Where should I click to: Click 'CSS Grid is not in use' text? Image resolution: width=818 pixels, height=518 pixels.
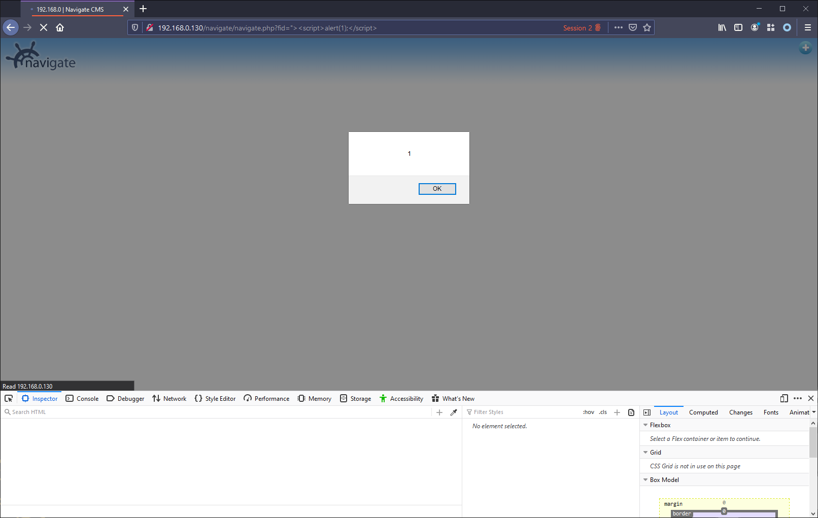tap(695, 466)
